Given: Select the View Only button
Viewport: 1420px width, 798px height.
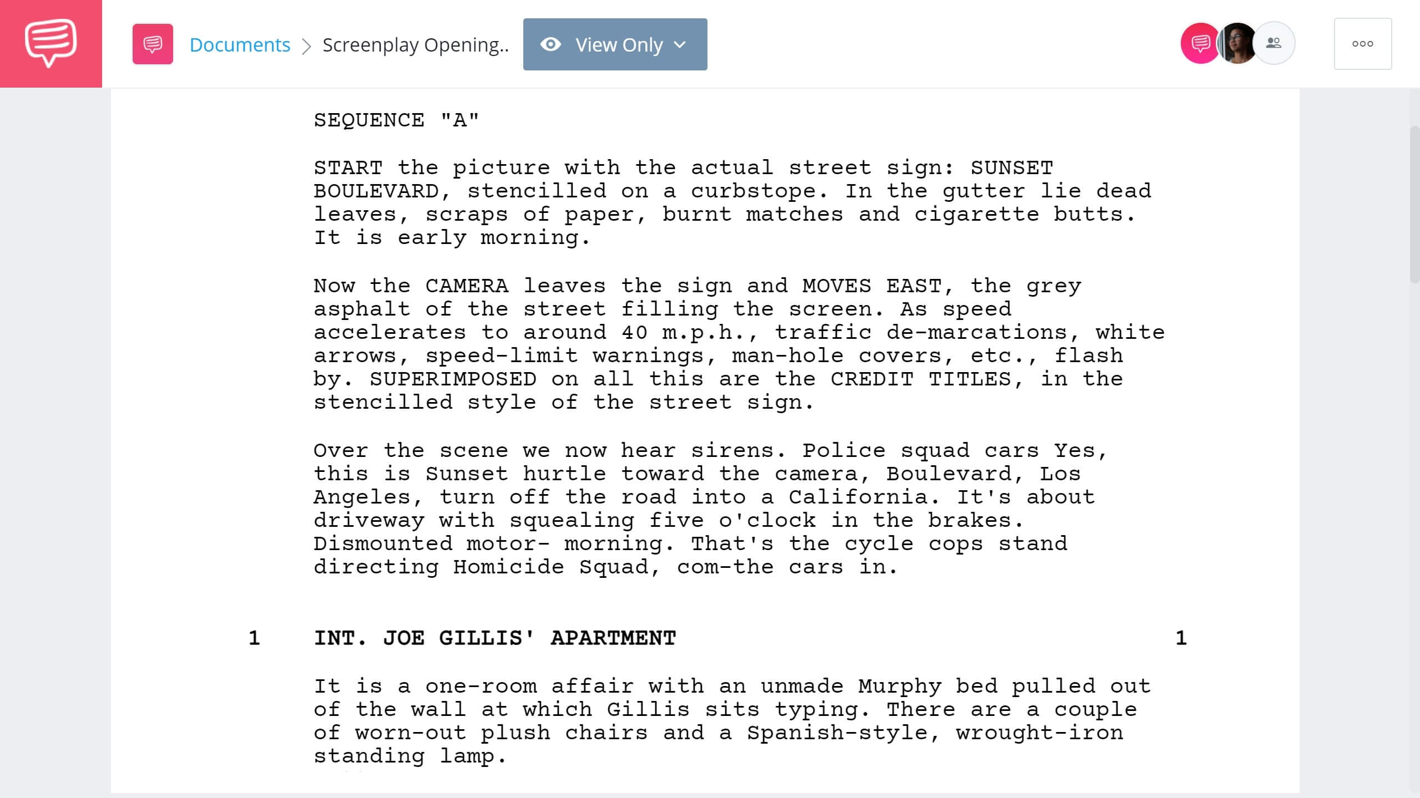Looking at the screenshot, I should (614, 44).
